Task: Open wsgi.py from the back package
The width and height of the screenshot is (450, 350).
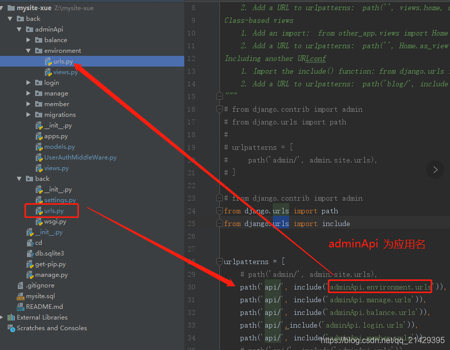Action: [x=52, y=221]
